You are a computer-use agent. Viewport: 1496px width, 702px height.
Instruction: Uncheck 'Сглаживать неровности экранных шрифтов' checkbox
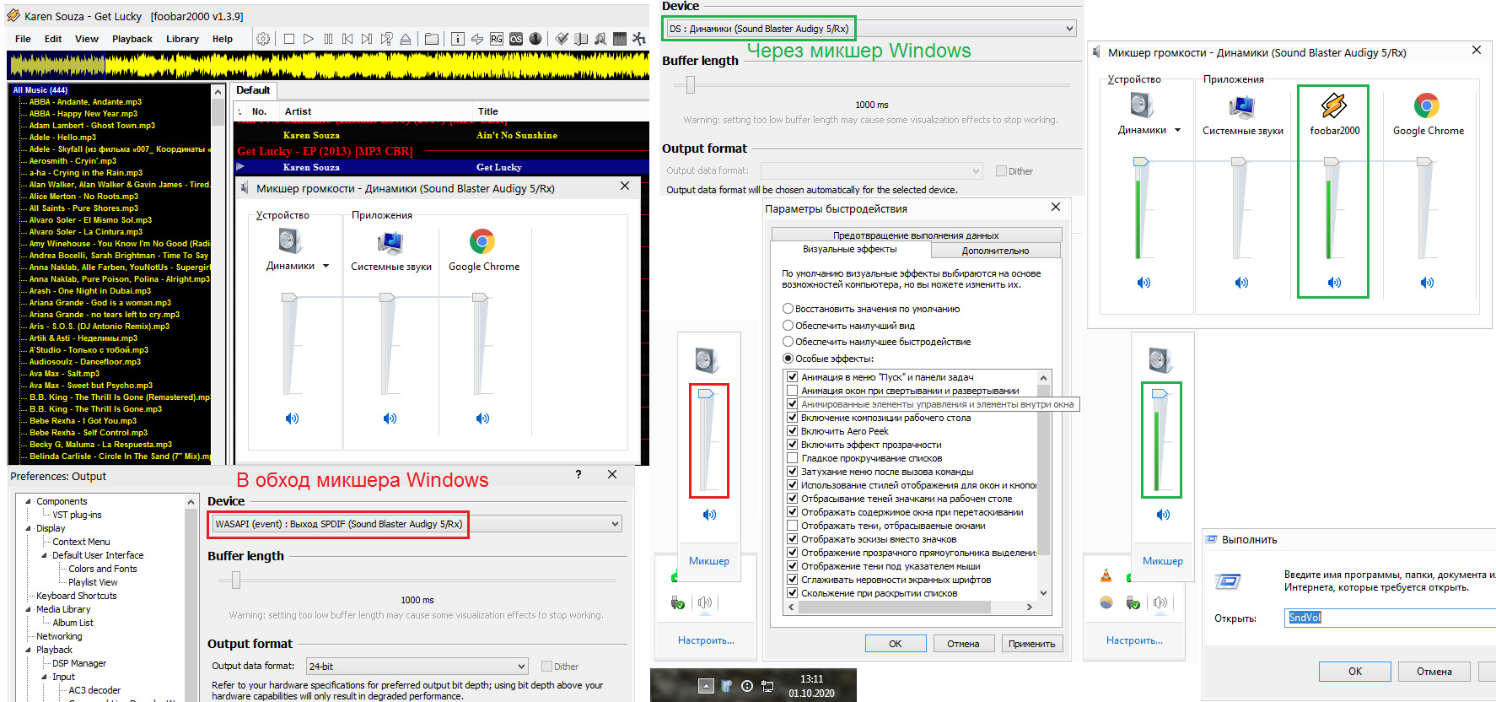792,580
